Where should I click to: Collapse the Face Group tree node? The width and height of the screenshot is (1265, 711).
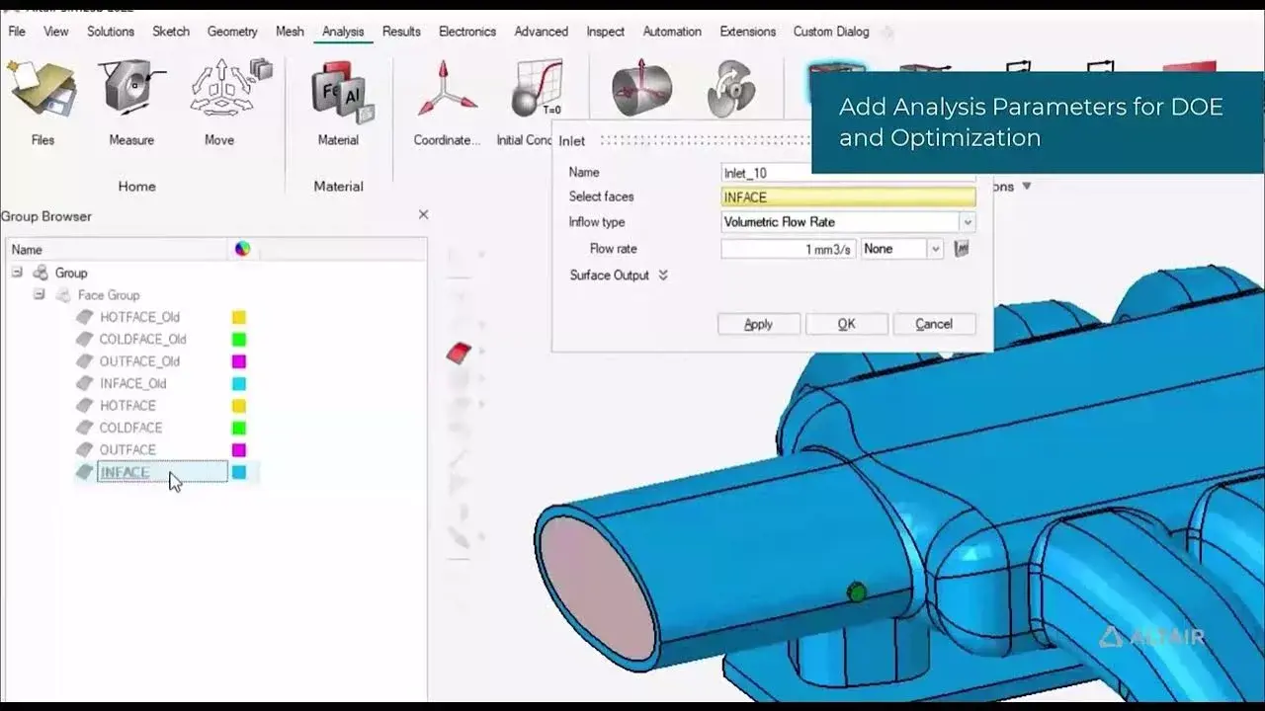click(39, 294)
